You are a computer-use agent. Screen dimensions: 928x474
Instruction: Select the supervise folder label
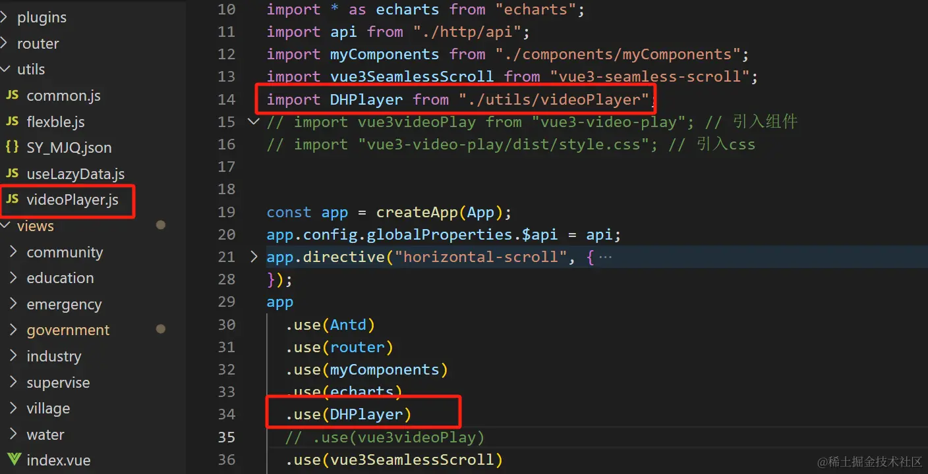coord(58,383)
